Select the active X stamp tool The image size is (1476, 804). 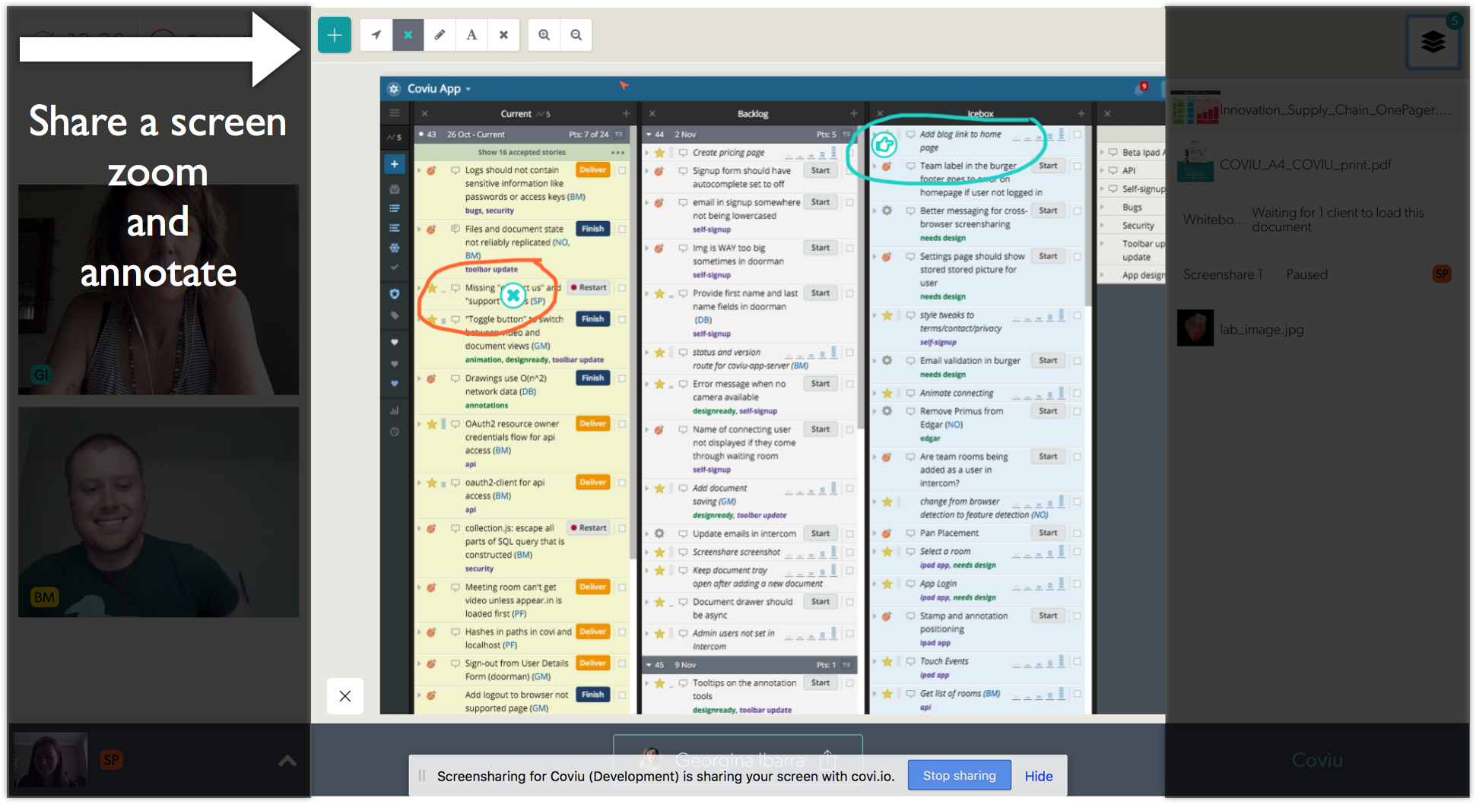408,35
